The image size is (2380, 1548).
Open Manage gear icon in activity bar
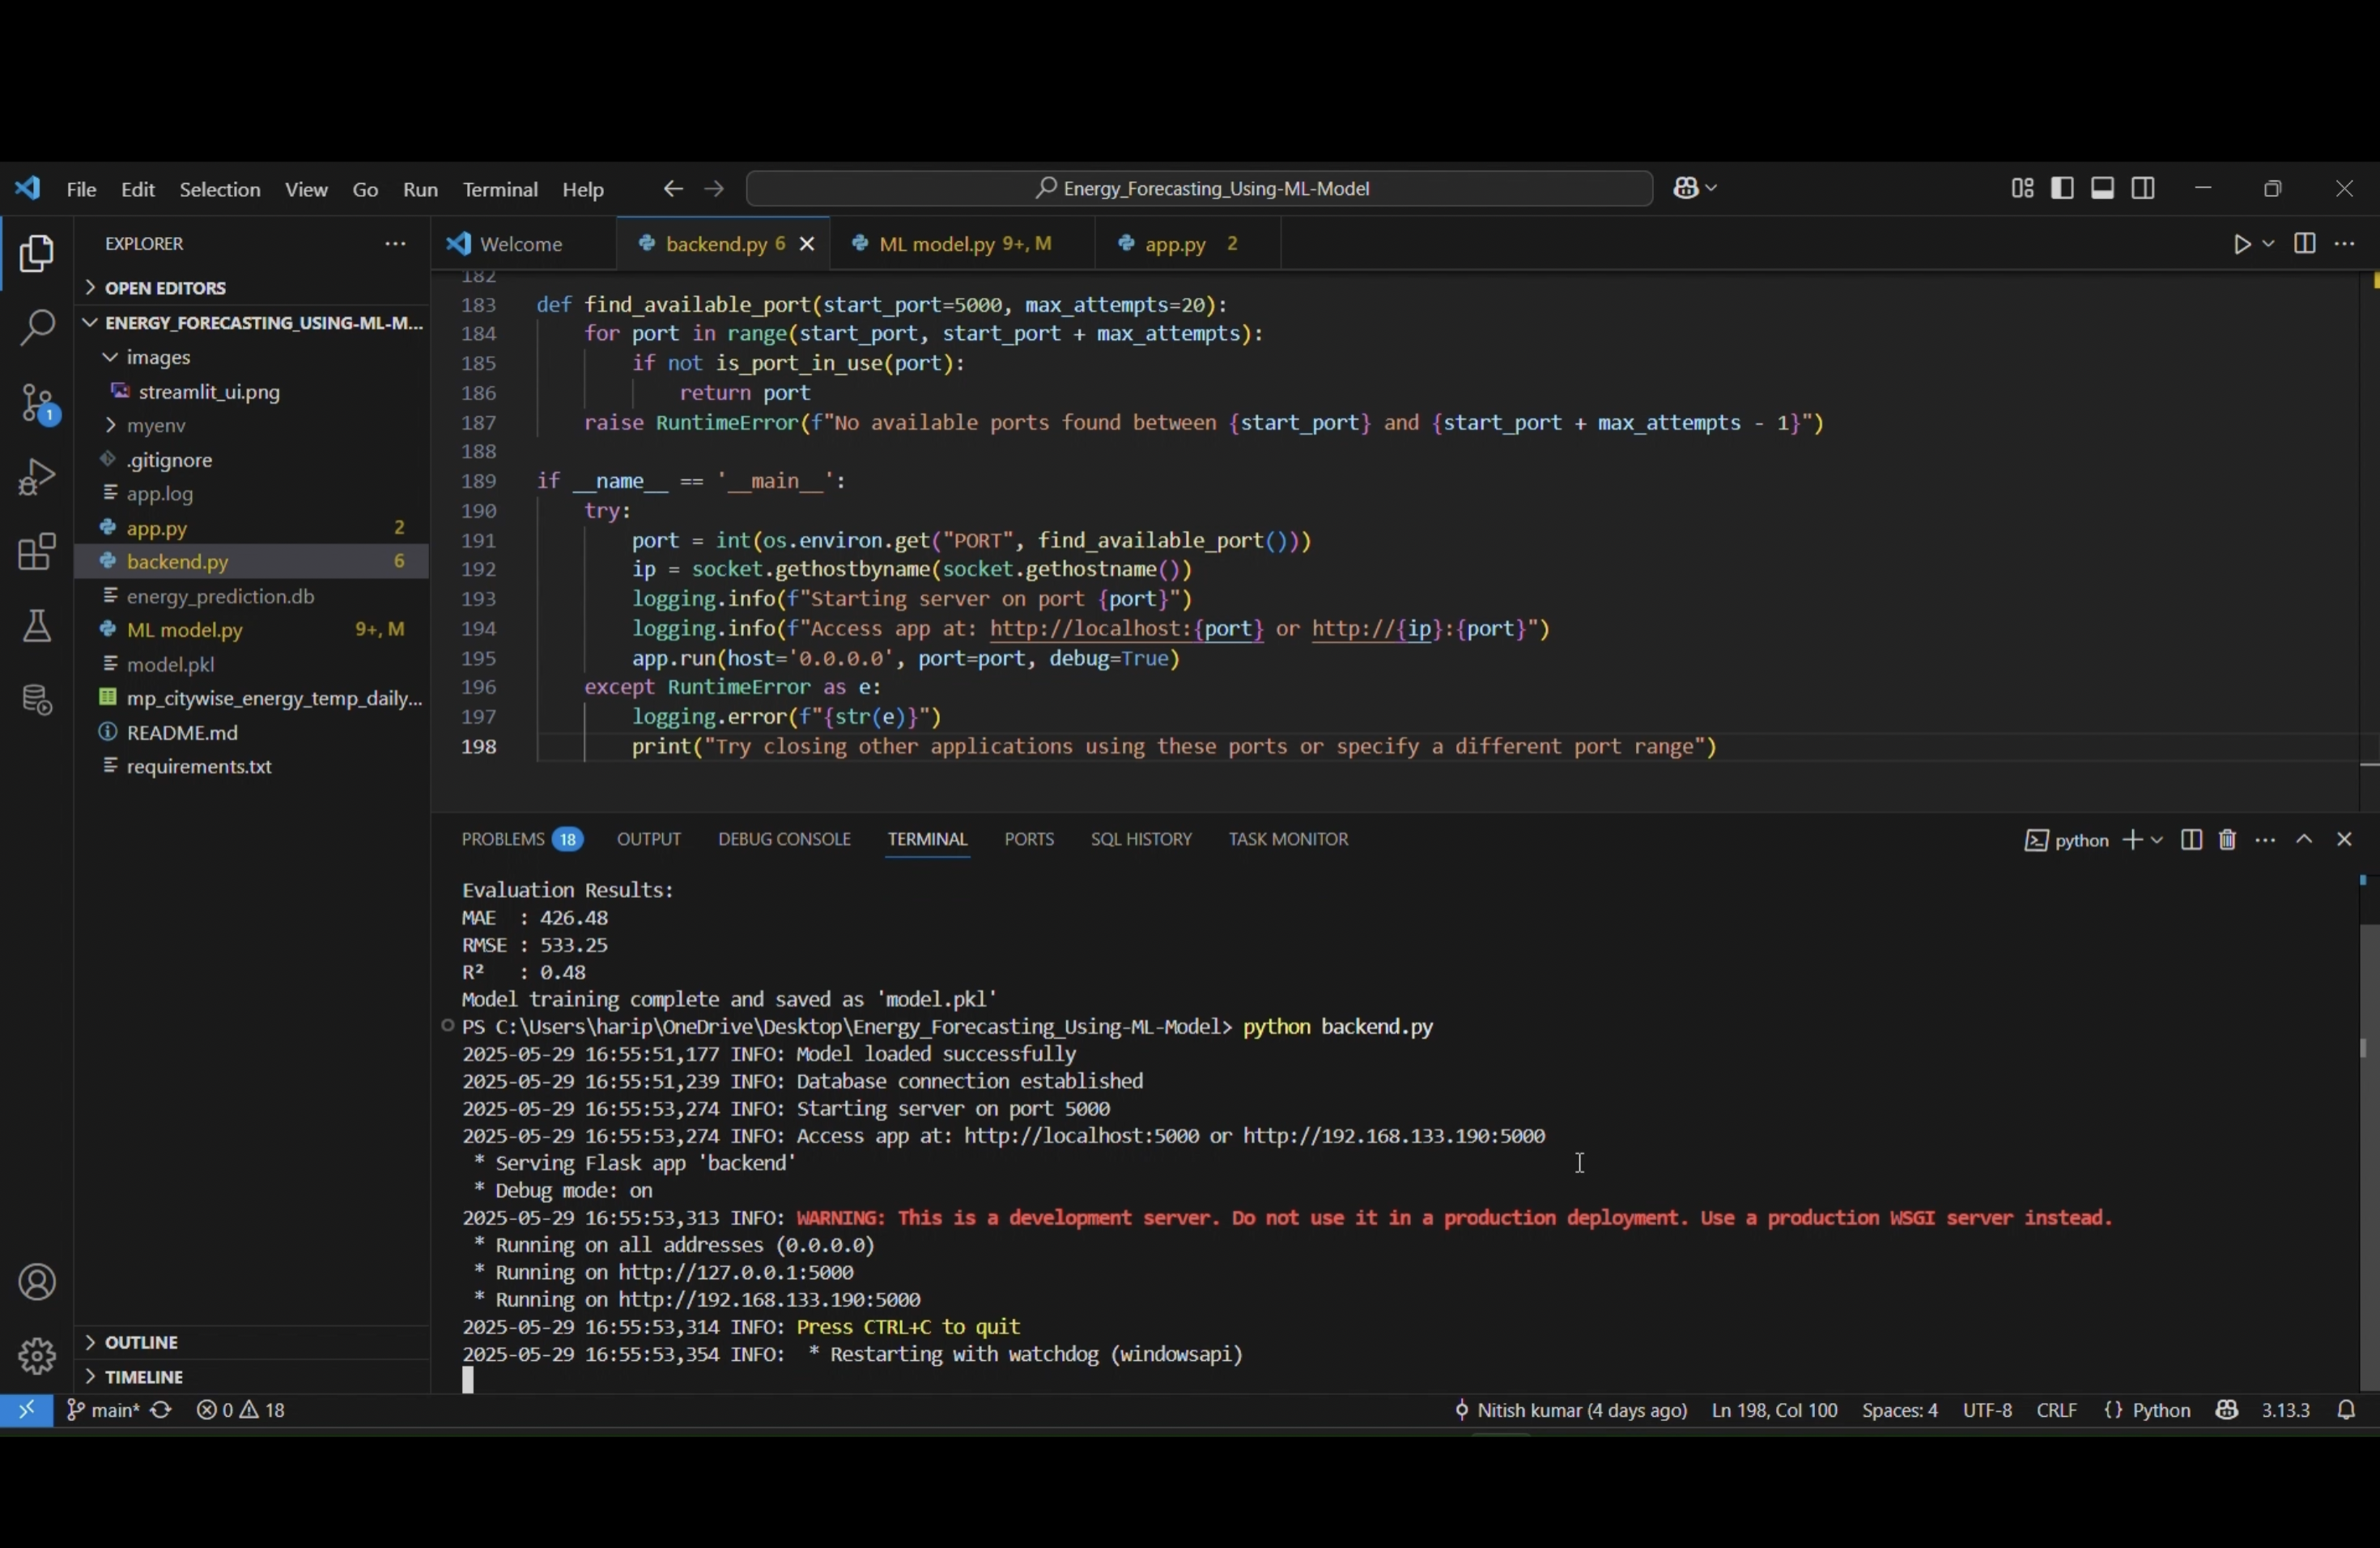click(37, 1356)
